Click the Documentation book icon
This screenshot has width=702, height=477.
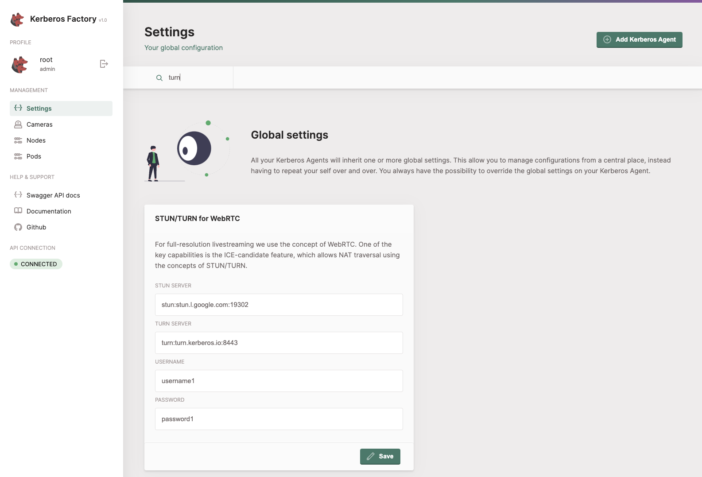click(18, 211)
